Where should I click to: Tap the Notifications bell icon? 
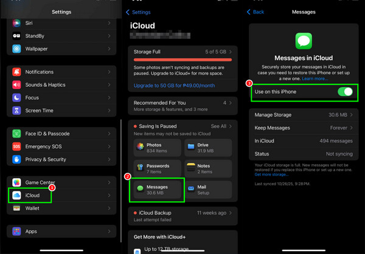(16, 72)
